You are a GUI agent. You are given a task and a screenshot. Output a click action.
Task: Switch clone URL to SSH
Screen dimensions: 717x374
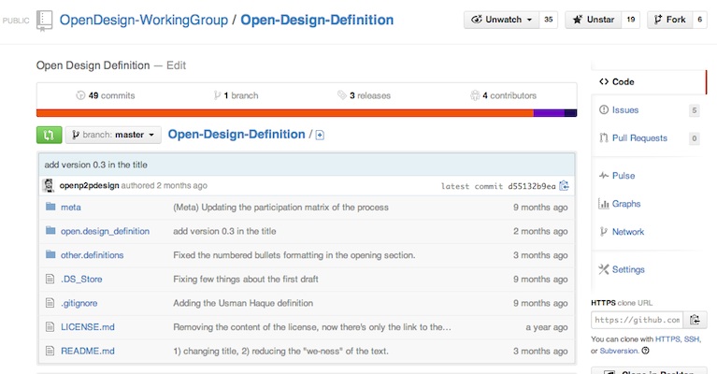692,338
